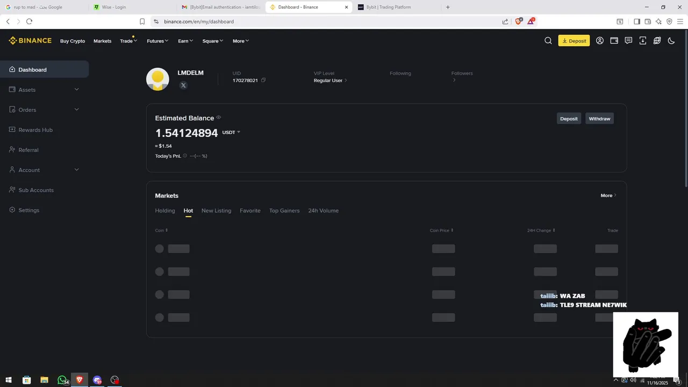Open Sub Accounts in the sidebar

click(44, 190)
